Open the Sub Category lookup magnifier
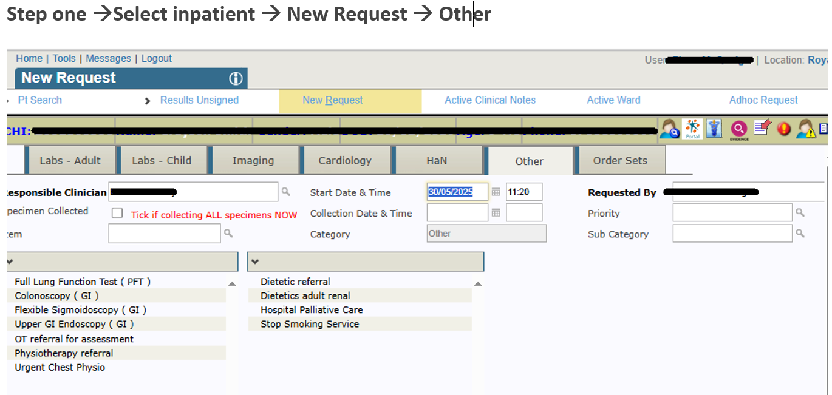The width and height of the screenshot is (832, 395). tap(800, 234)
